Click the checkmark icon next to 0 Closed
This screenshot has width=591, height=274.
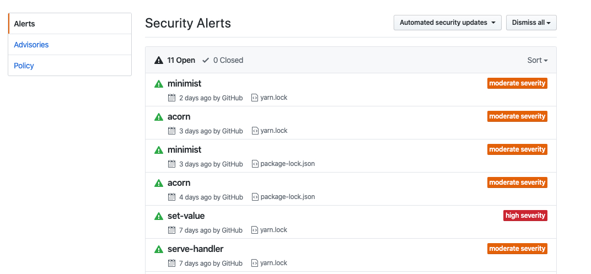[206, 60]
